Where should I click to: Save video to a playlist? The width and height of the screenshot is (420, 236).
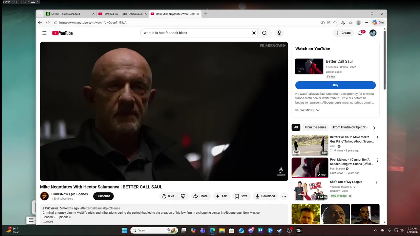pos(241,196)
